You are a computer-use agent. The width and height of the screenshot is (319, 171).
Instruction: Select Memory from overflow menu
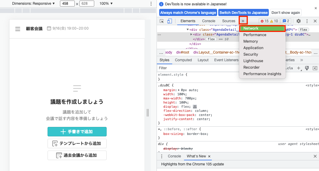point(262,41)
